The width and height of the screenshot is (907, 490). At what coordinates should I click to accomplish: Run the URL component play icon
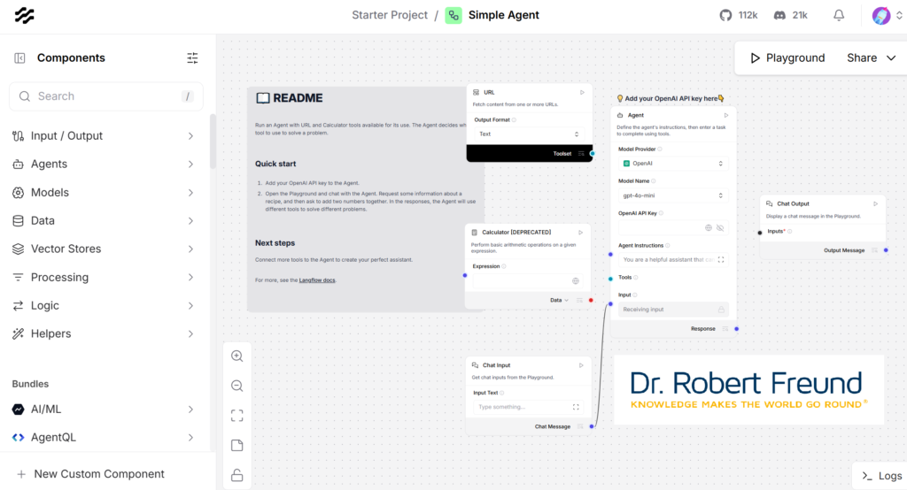(582, 93)
